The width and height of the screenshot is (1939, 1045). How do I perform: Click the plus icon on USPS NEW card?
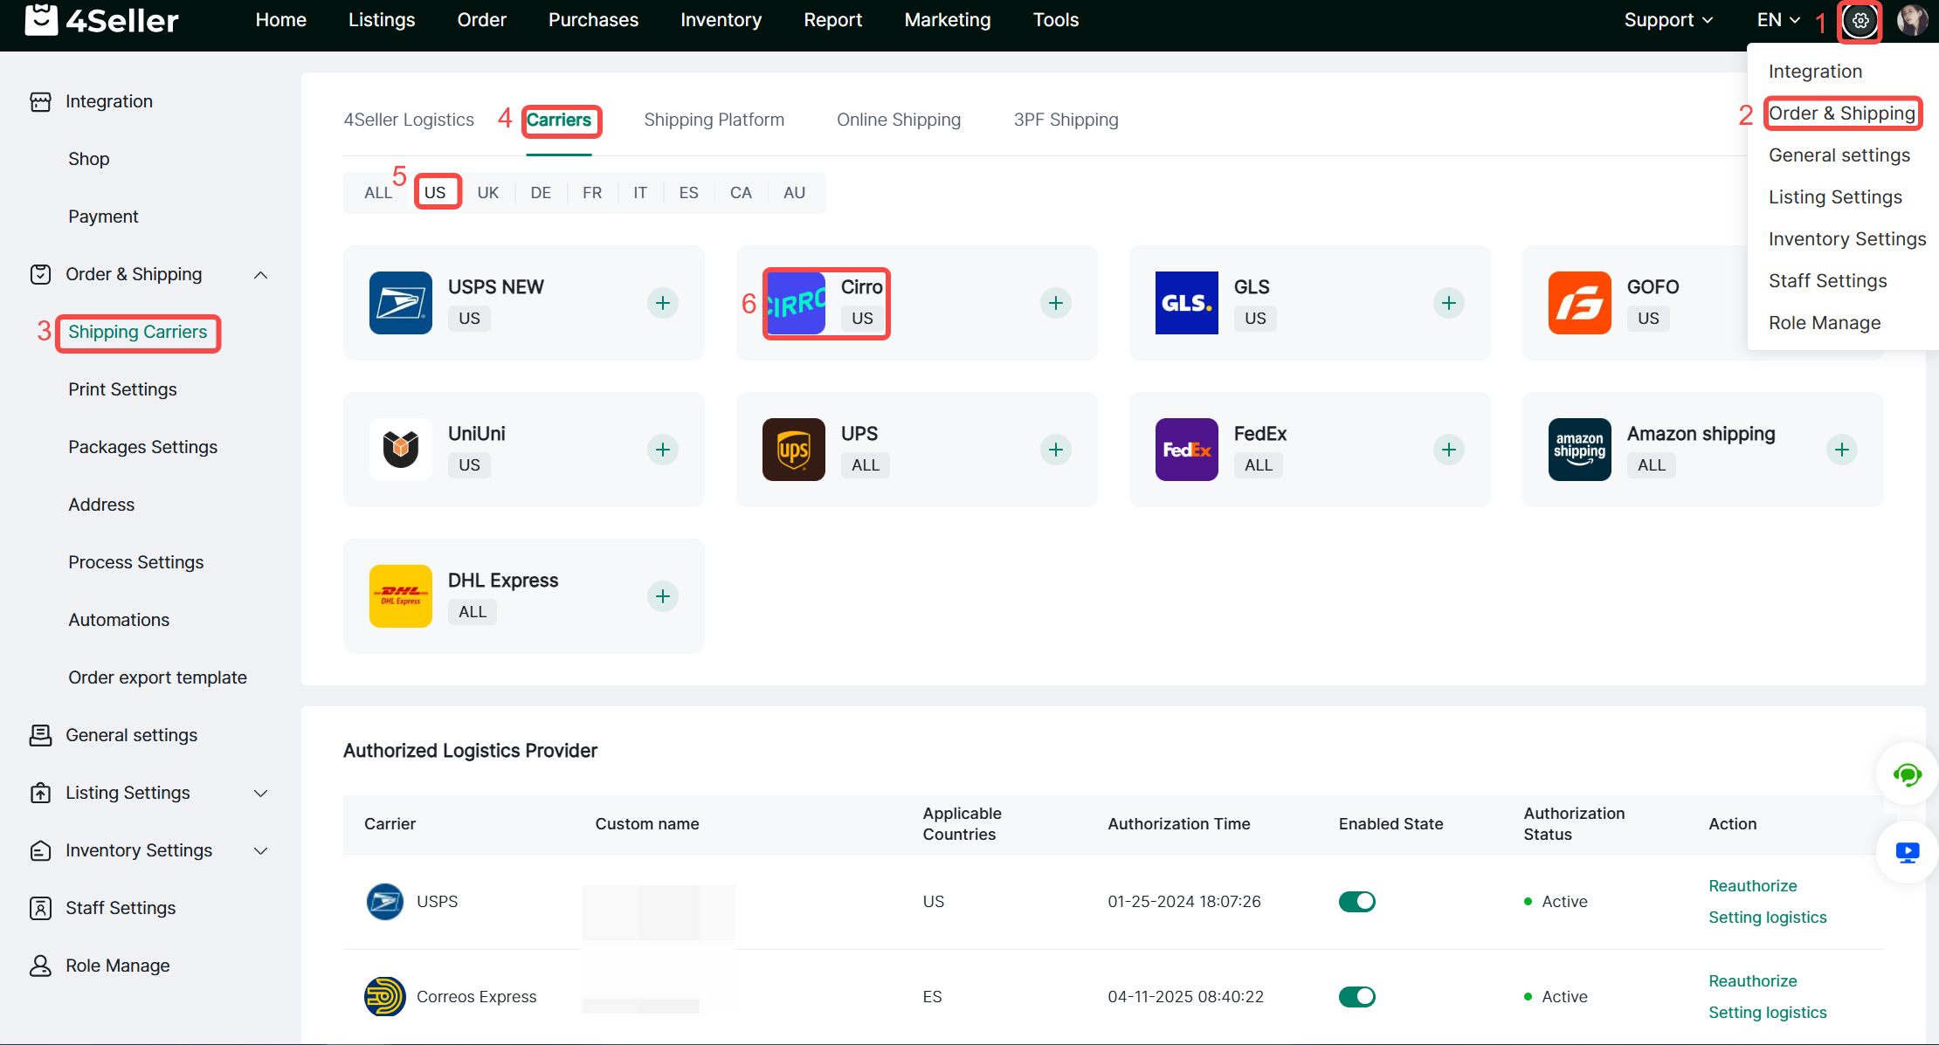[x=663, y=303]
